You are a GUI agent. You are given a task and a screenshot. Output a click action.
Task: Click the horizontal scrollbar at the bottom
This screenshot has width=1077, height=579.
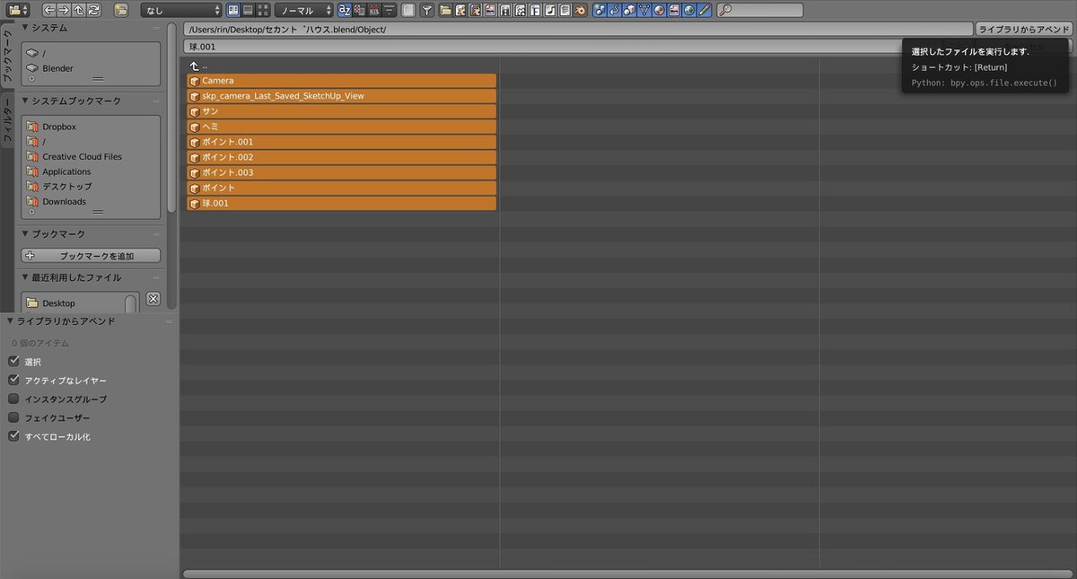[x=626, y=574]
